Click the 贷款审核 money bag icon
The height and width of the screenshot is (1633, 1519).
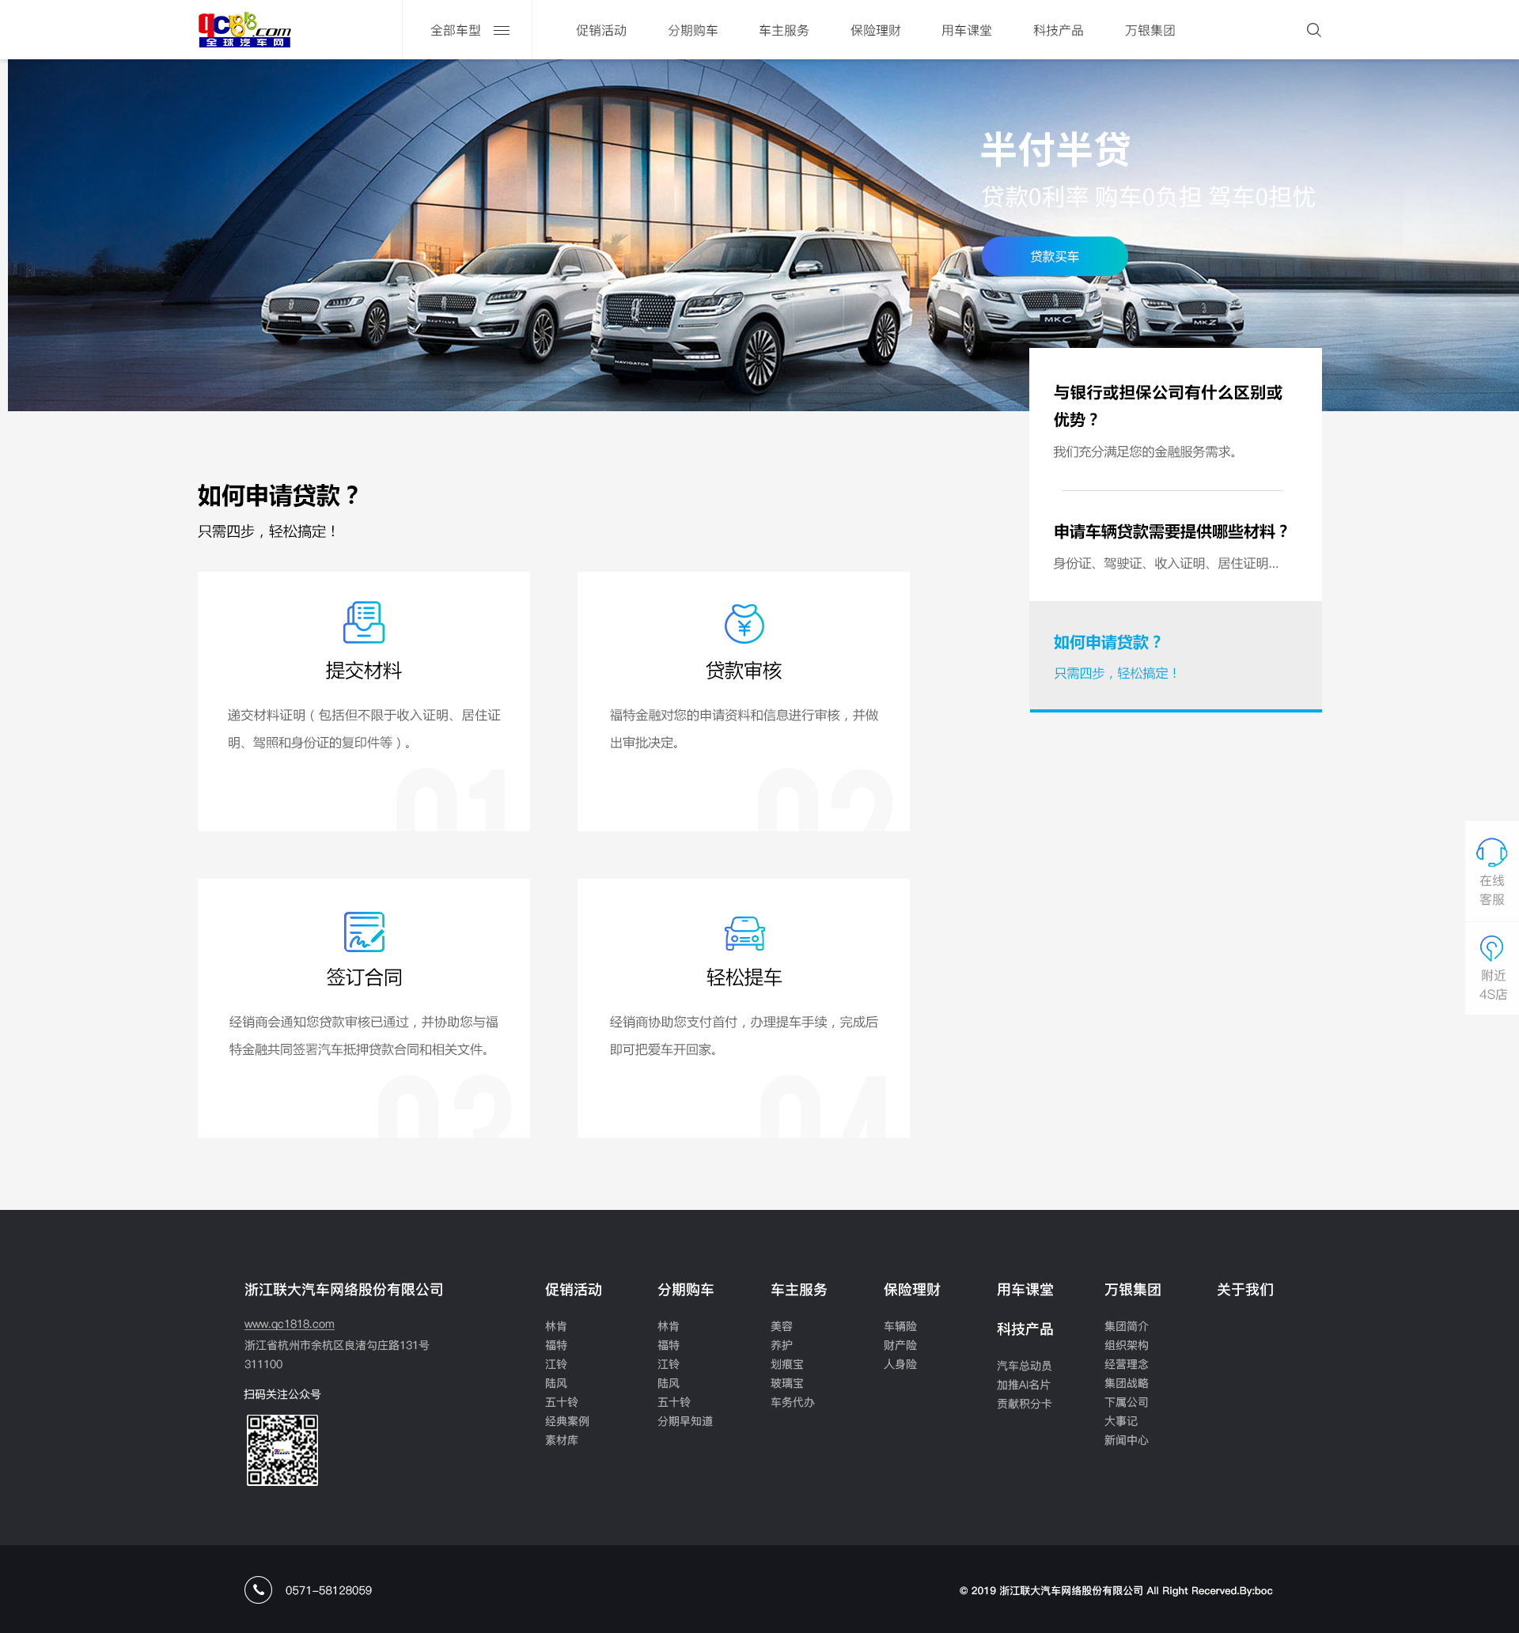744,623
